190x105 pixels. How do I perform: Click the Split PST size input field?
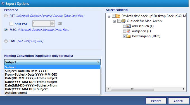(41, 24)
